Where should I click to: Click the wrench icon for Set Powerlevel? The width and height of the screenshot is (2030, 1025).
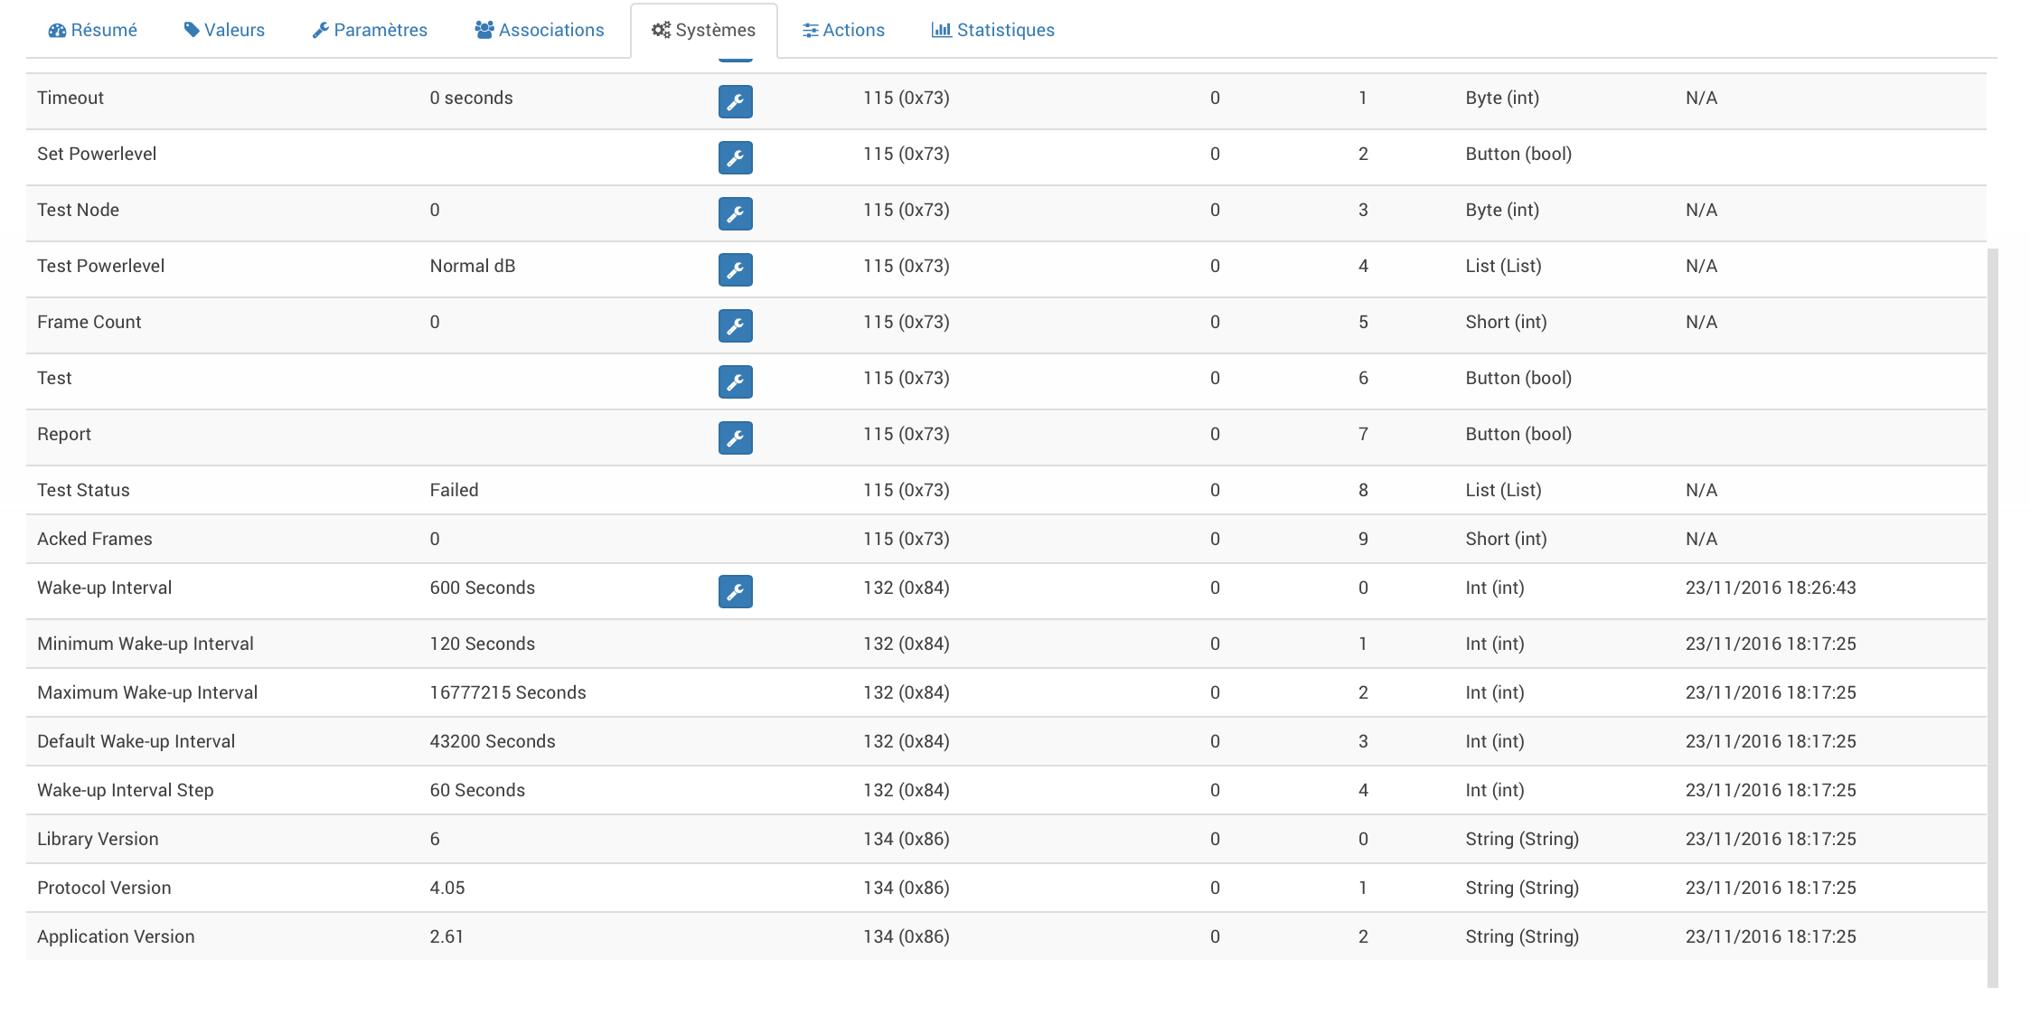pos(735,157)
